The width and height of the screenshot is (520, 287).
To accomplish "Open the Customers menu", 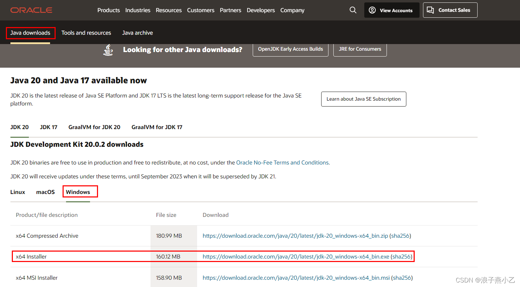I will click(201, 10).
